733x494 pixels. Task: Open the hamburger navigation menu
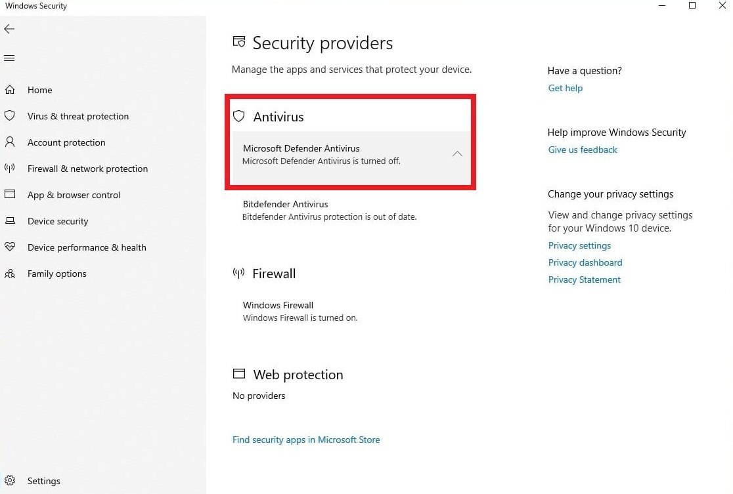click(x=9, y=58)
